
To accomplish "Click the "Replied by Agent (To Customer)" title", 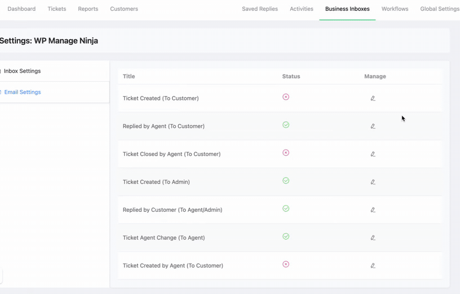I will pyautogui.click(x=164, y=126).
